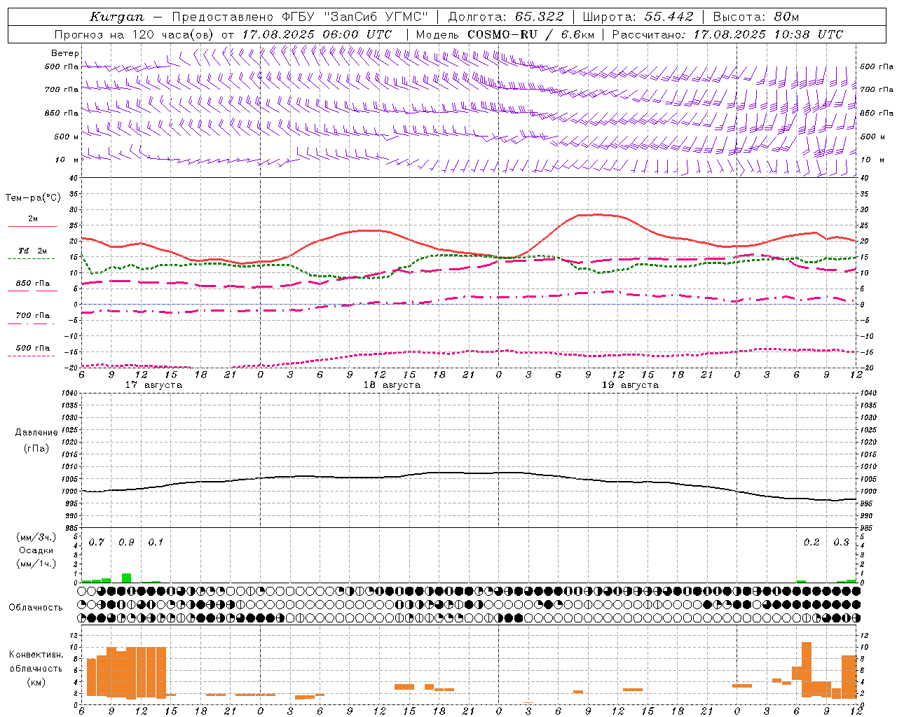The height and width of the screenshot is (717, 897).
Task: Click the model name "COSMO-RU / 6.6км"
Action: pos(530,34)
